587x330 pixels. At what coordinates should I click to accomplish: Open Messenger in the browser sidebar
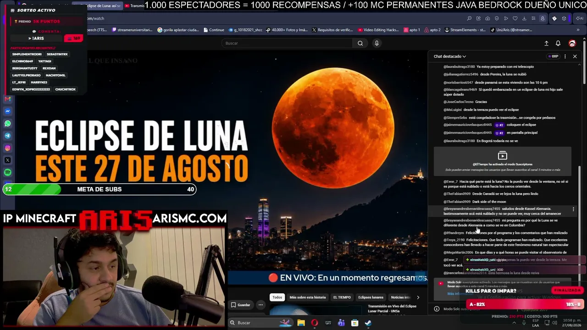[8, 111]
